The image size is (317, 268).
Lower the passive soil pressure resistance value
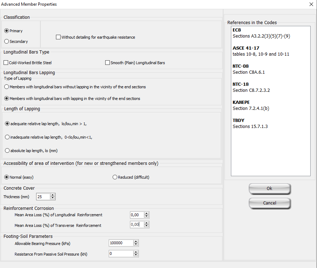pyautogui.click(x=136, y=255)
